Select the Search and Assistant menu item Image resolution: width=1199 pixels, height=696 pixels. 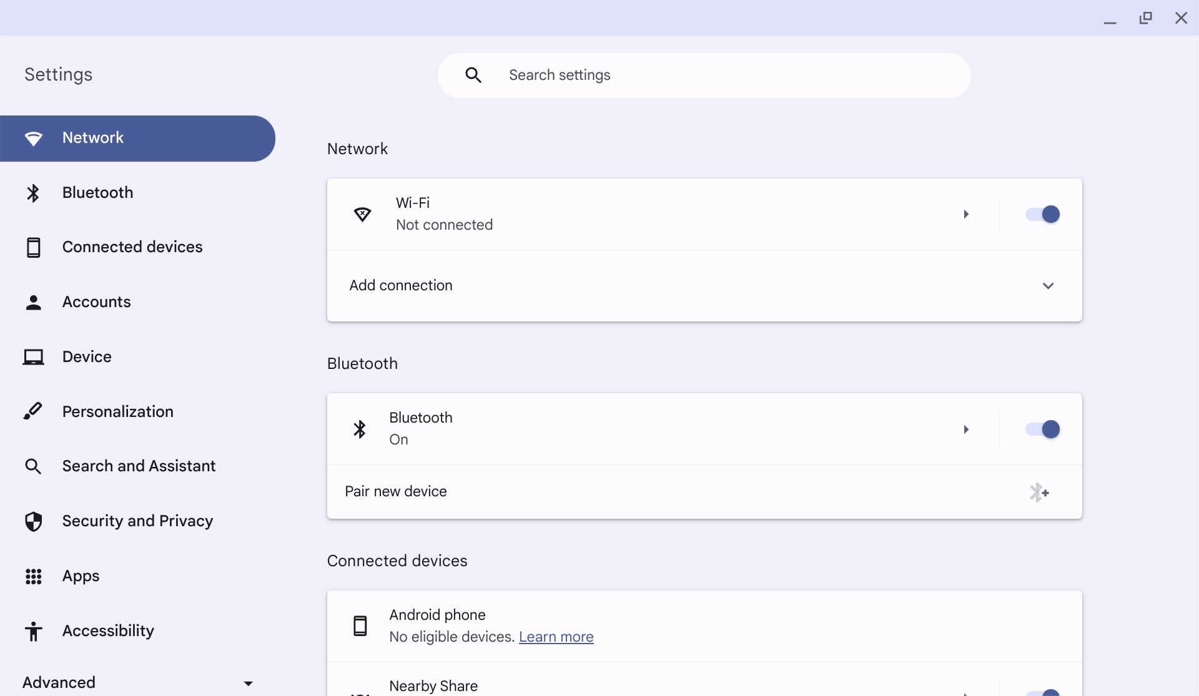[x=139, y=466]
